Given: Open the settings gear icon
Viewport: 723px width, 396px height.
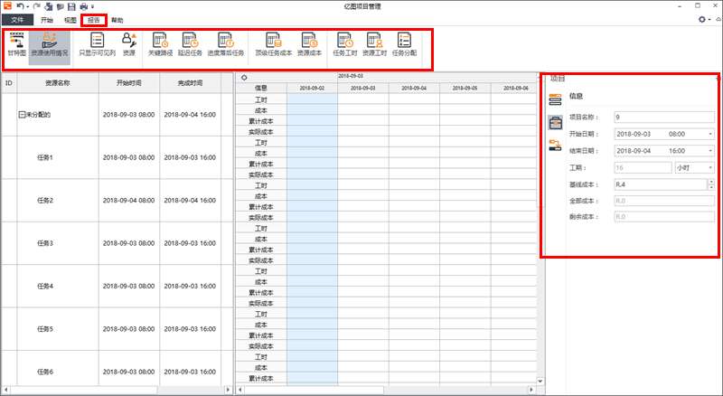Looking at the screenshot, I should [x=702, y=19].
